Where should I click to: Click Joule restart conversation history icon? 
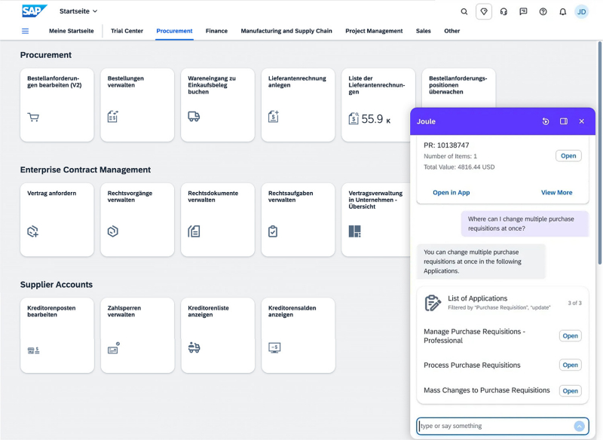[546, 121]
